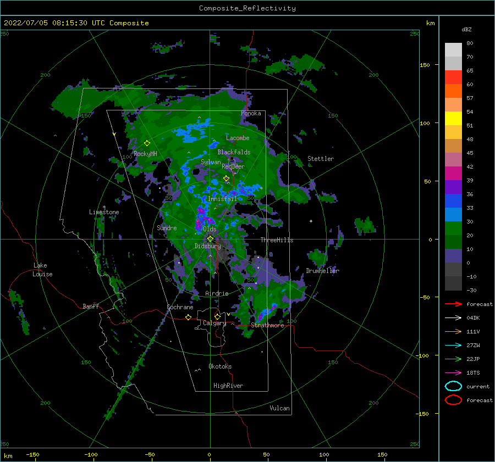The width and height of the screenshot is (495, 462).
Task: Click the Sylvan label on map
Action: click(x=211, y=162)
